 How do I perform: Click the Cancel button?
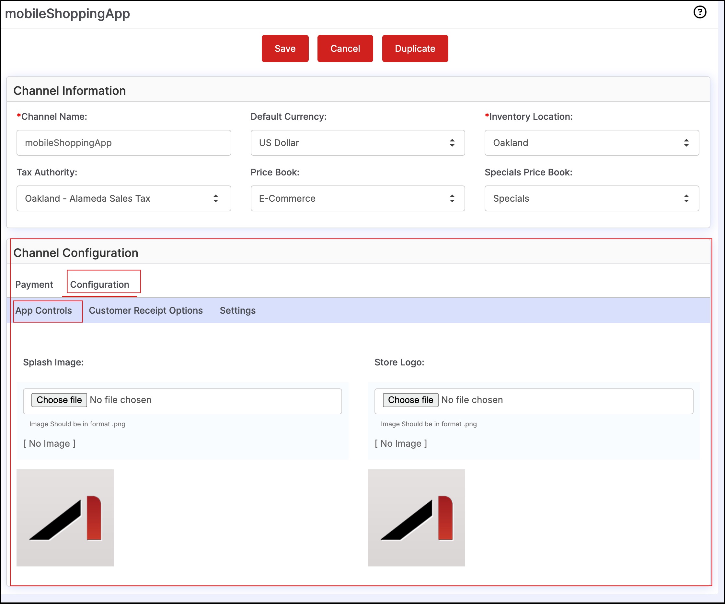click(x=345, y=49)
